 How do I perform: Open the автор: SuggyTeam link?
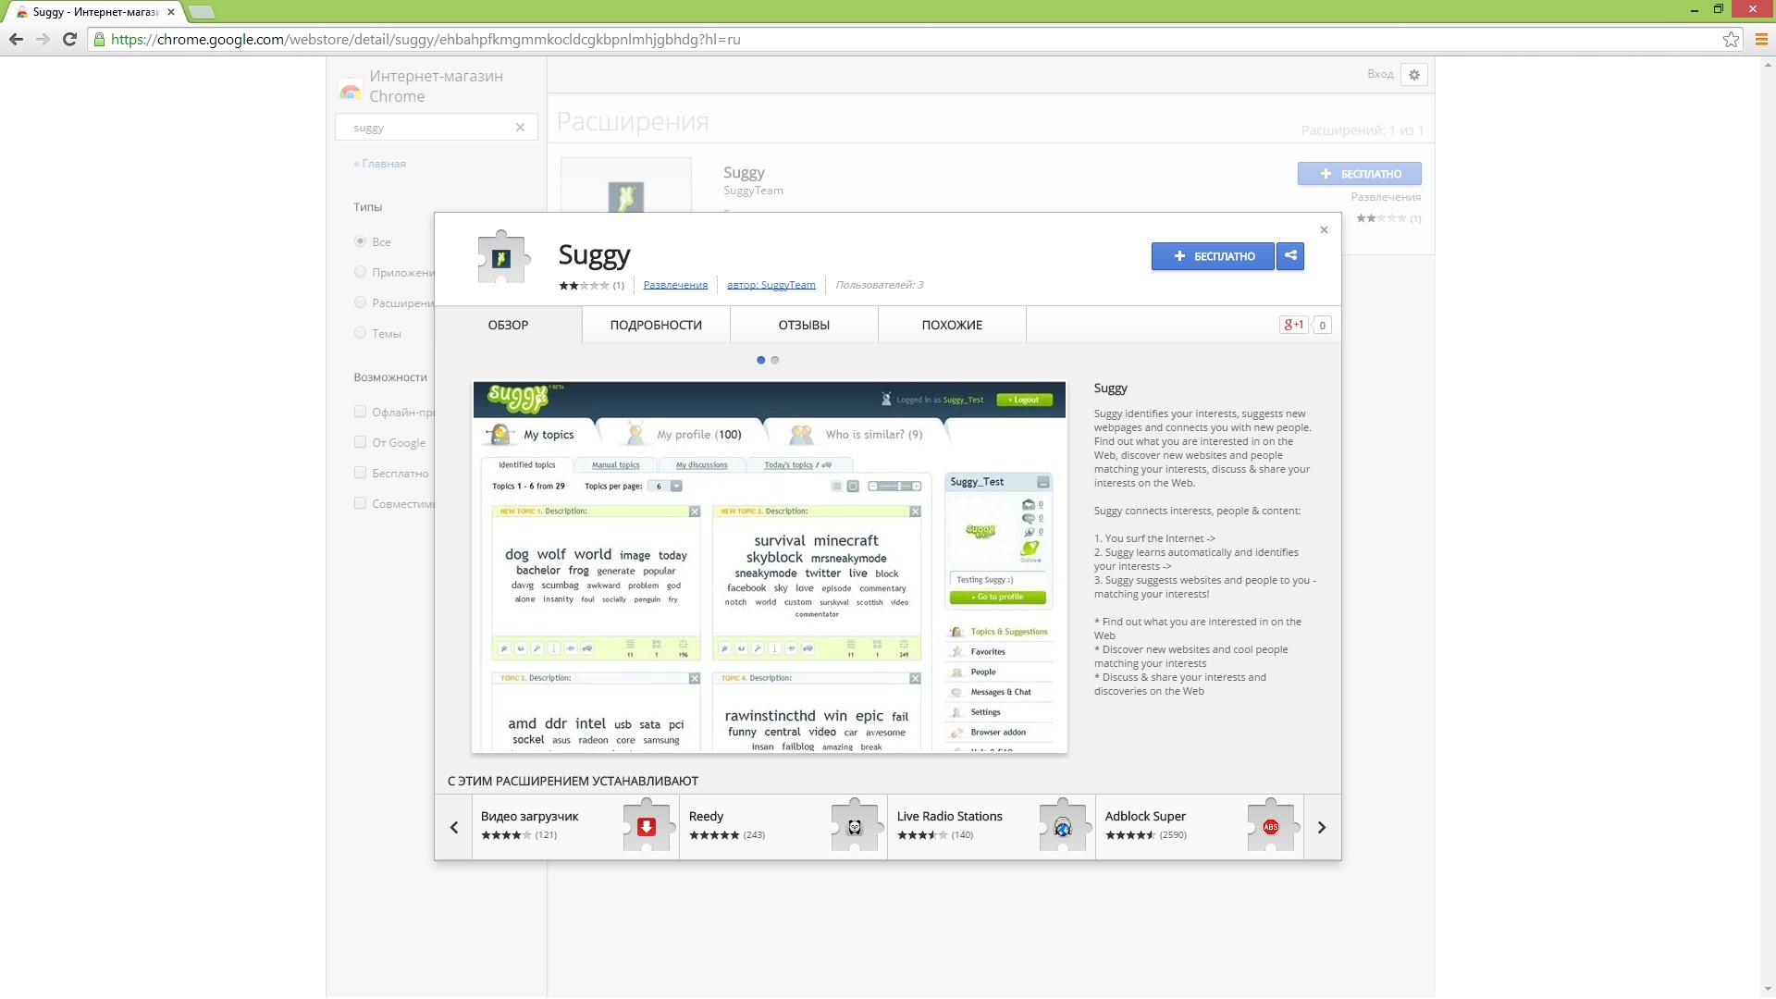771,285
